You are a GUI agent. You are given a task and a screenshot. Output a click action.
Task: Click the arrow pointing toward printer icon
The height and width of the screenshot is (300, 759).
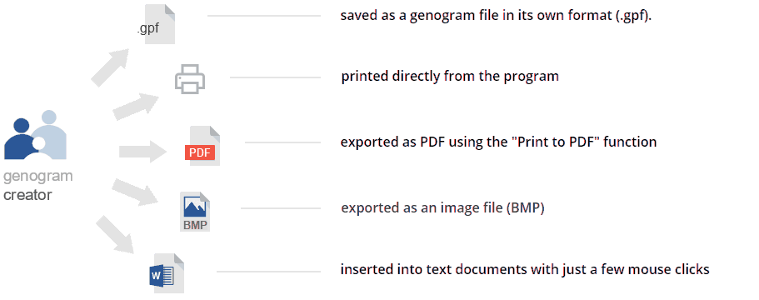coord(136,107)
